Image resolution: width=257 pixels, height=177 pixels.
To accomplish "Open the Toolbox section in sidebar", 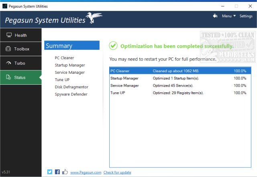I will click(x=21, y=49).
